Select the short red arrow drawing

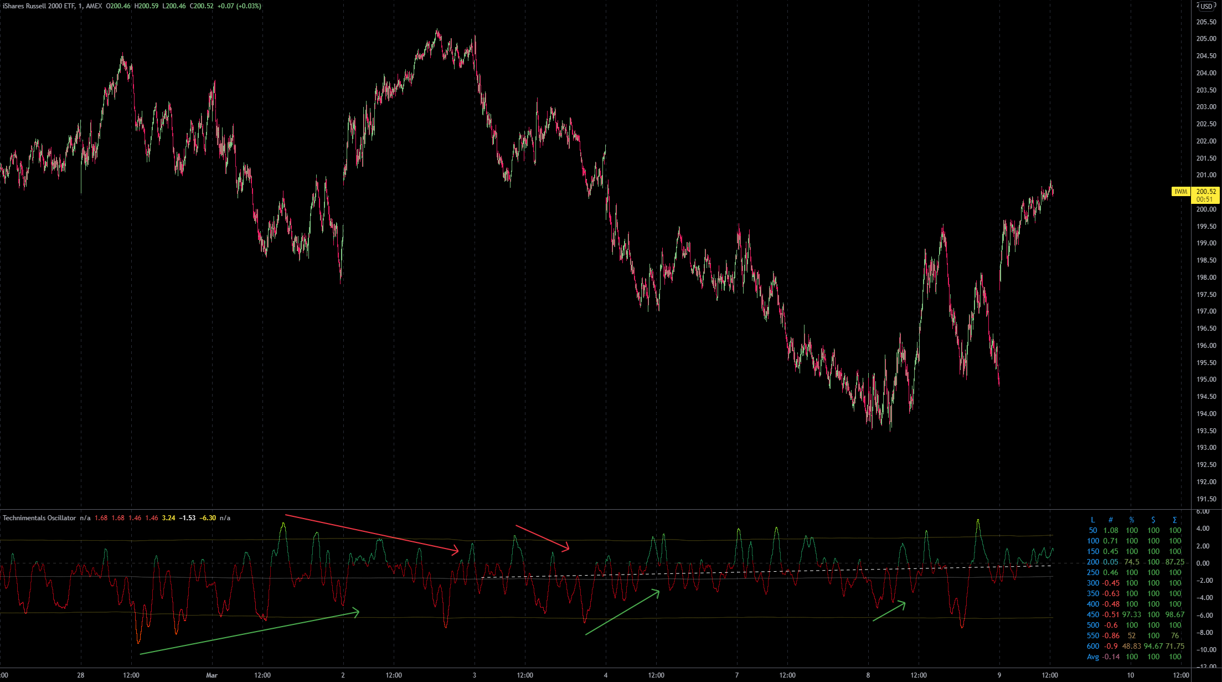[x=542, y=537]
